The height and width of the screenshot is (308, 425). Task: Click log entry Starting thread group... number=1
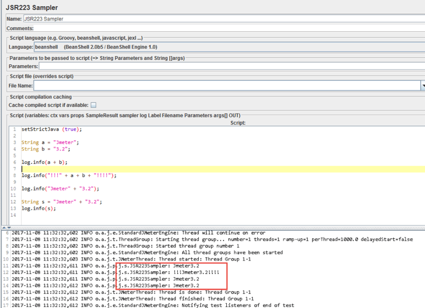[212, 239]
